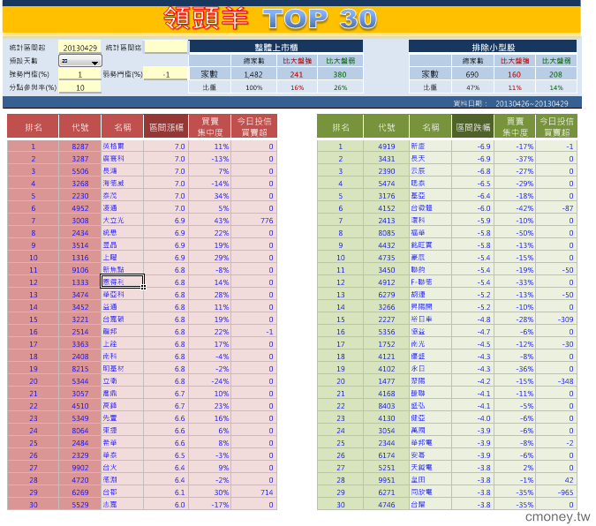Select stock code 9951 cell
This screenshot has width=596, height=526.
[x=387, y=480]
